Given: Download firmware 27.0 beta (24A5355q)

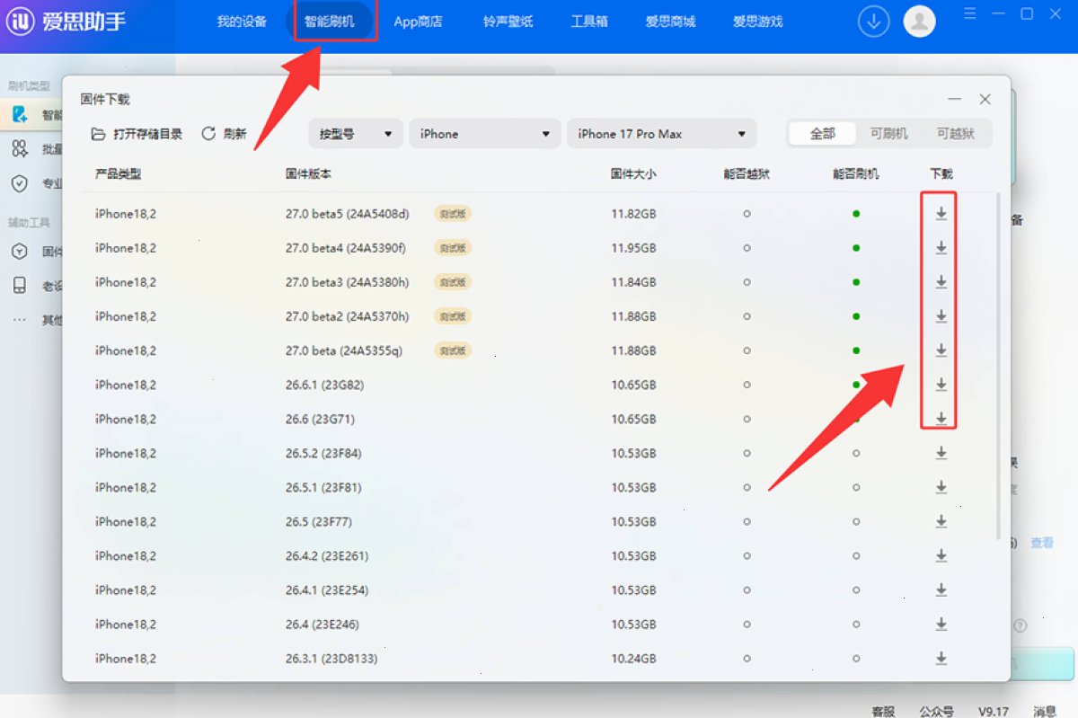Looking at the screenshot, I should point(941,350).
